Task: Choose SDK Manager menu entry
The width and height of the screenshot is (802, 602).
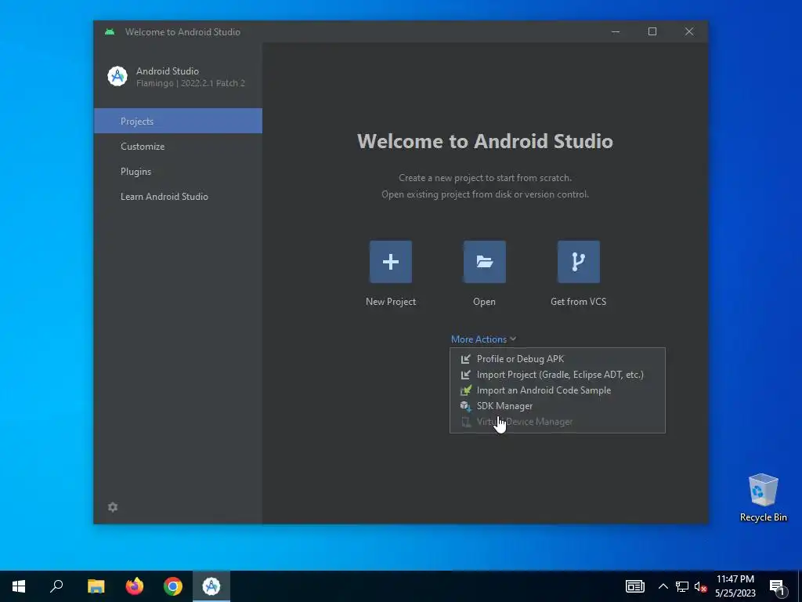Action: [x=558, y=406]
